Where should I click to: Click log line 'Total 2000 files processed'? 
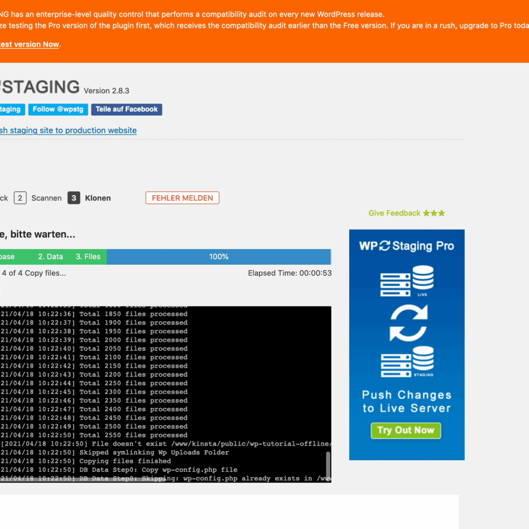coord(133,340)
